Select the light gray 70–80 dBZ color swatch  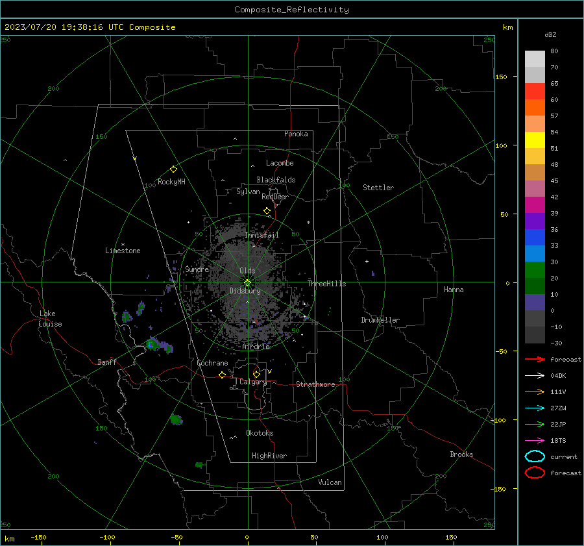(x=535, y=59)
